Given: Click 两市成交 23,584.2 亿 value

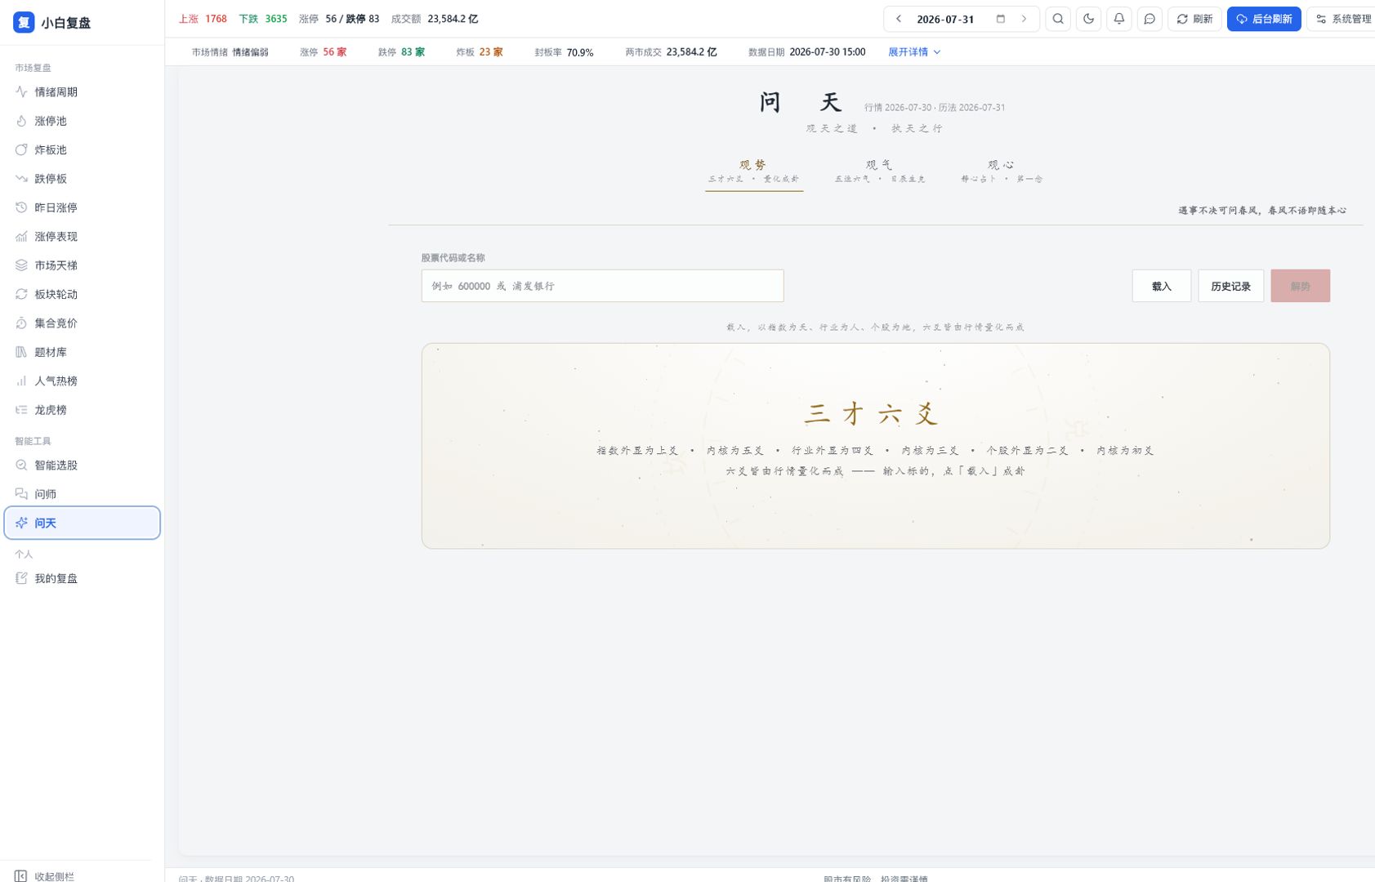Looking at the screenshot, I should (x=671, y=52).
